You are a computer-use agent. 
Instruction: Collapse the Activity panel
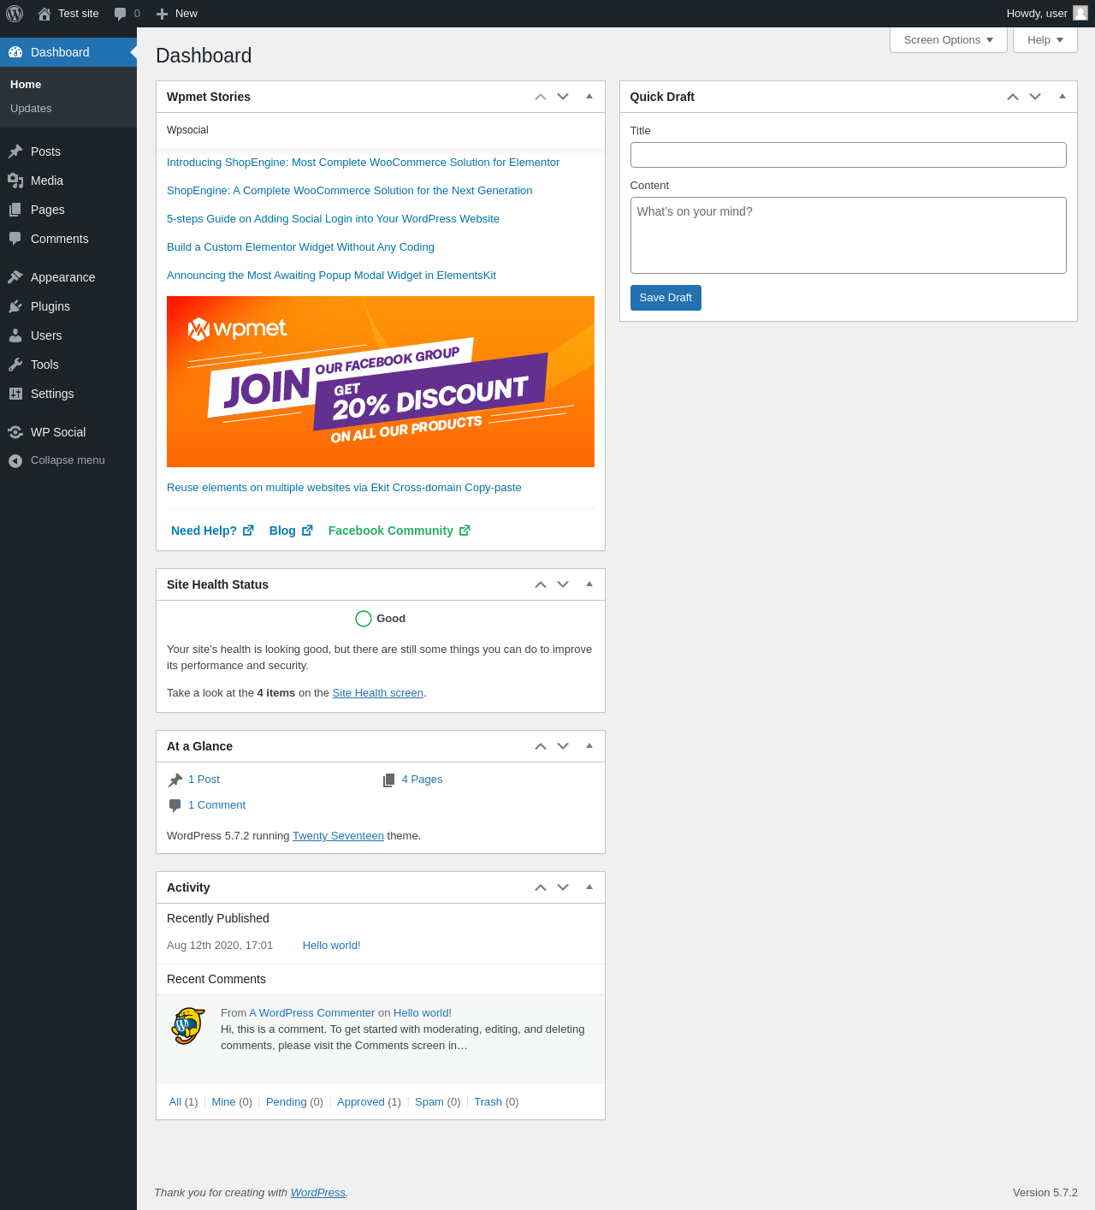(589, 887)
